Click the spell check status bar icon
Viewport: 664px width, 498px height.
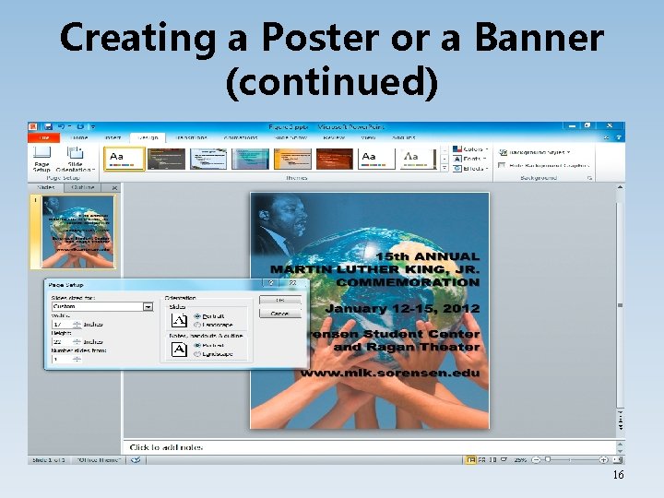(136, 460)
